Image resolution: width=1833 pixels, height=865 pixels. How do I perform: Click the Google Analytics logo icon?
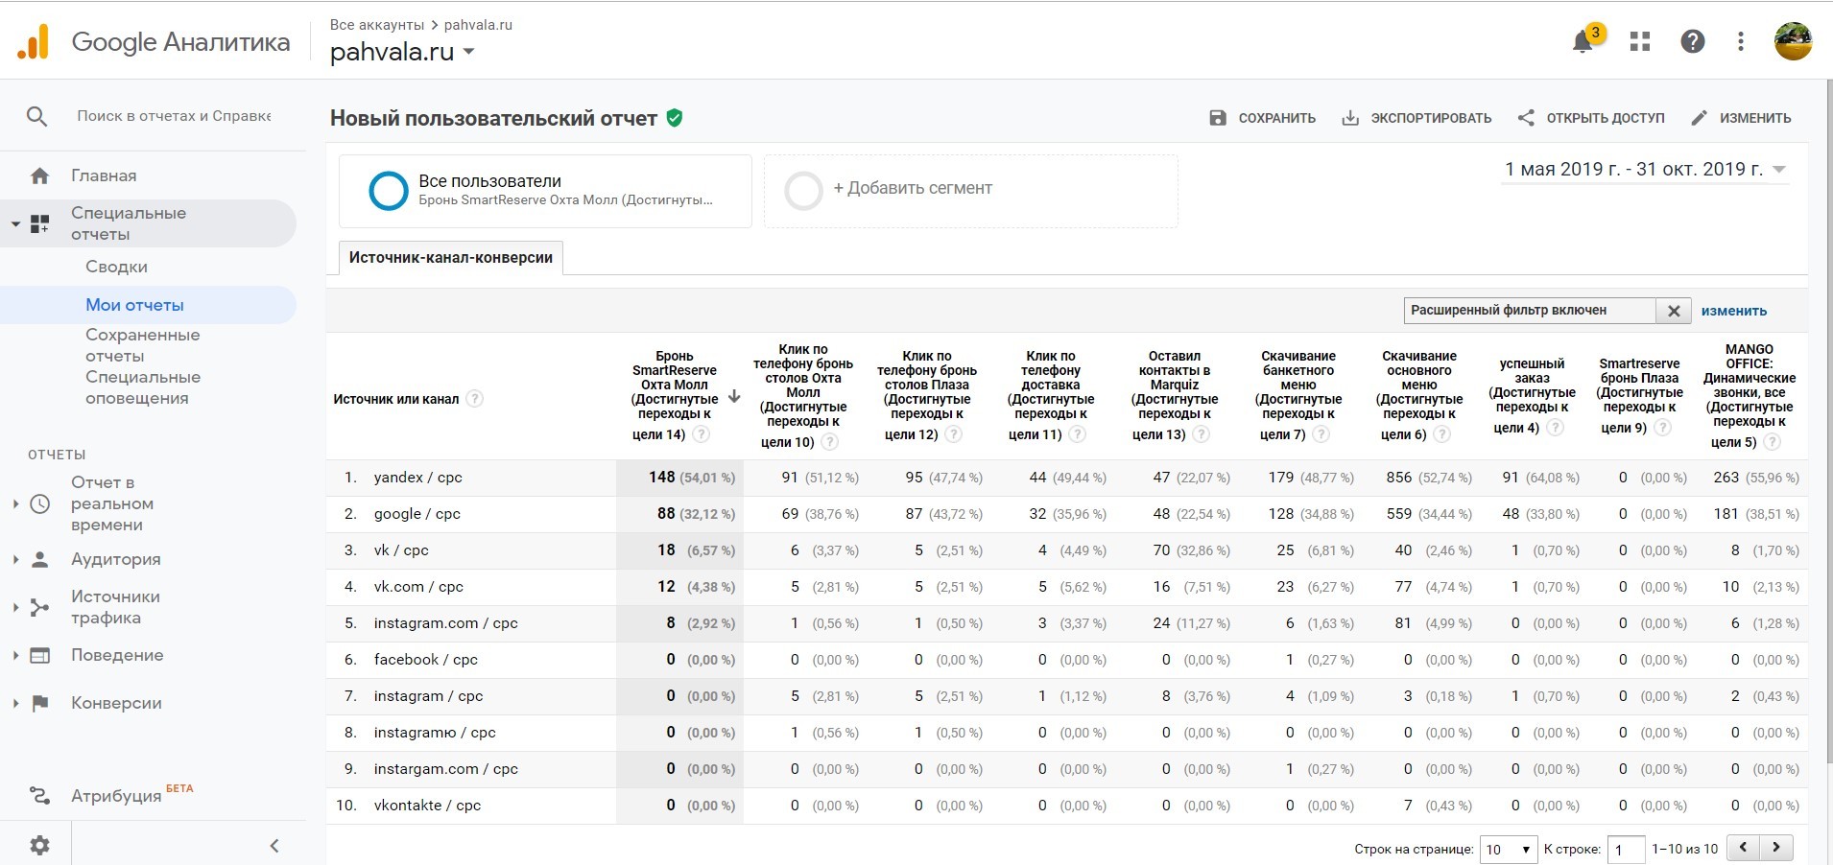pos(34,41)
